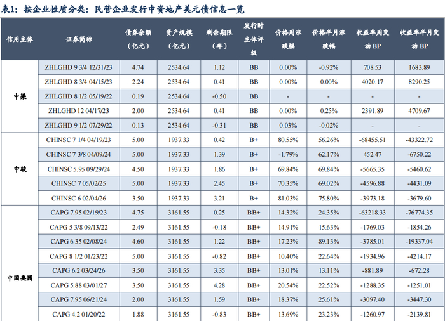Click the 中骏 issuer cell
The image size is (445, 321).
click(20, 169)
